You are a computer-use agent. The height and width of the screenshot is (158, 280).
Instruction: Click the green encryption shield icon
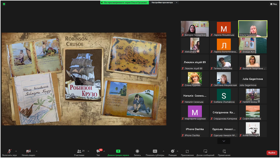[4, 4]
